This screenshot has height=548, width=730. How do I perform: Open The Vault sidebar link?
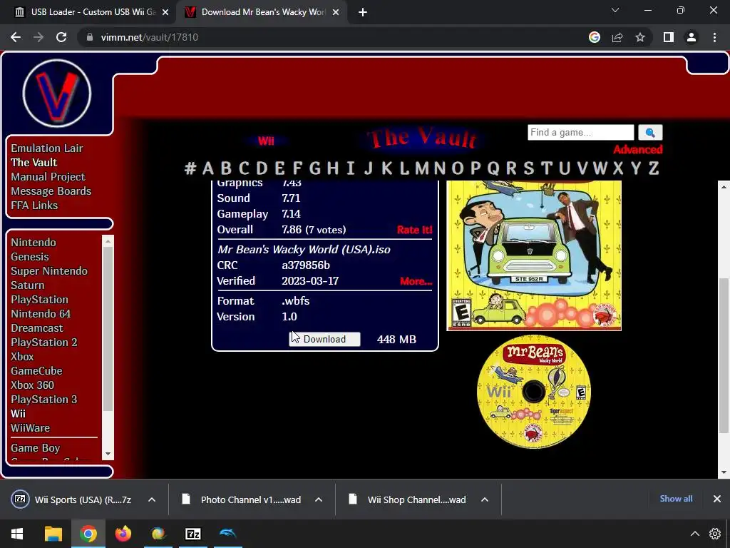coord(34,163)
